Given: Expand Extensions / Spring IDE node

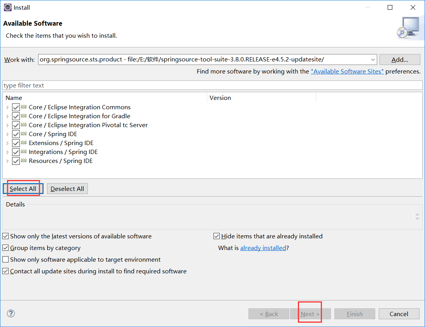Looking at the screenshot, I should click(7, 143).
